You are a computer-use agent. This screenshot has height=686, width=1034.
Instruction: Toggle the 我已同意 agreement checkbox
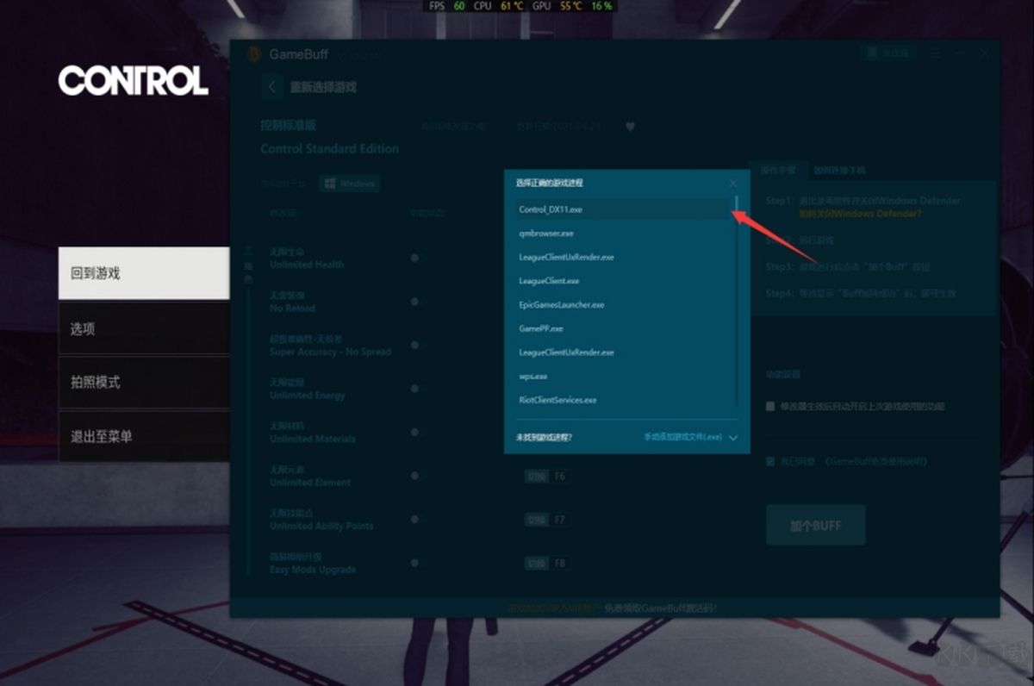(x=770, y=462)
